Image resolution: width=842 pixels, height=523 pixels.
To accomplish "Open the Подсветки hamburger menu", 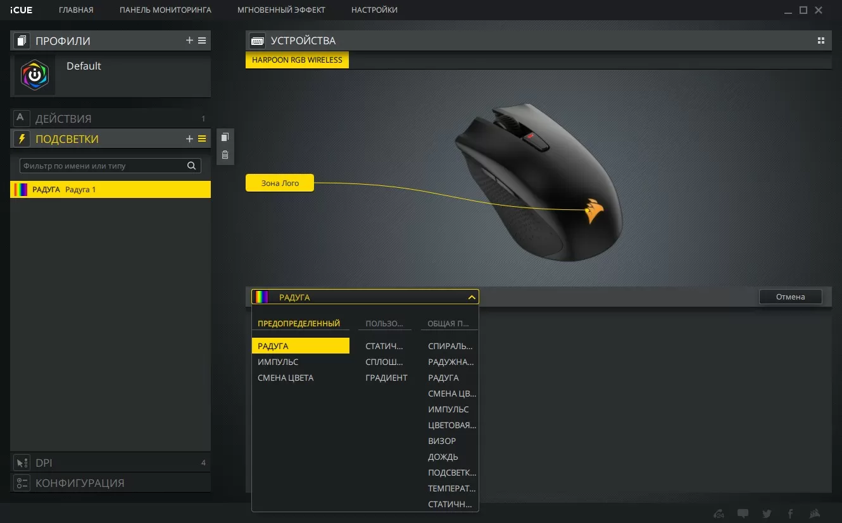I will (202, 138).
